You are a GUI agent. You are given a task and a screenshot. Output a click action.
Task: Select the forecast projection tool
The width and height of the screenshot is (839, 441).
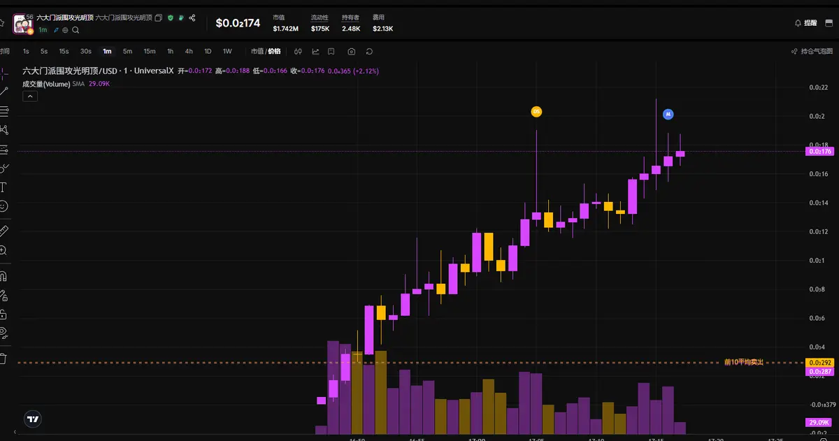pyautogui.click(x=3, y=149)
